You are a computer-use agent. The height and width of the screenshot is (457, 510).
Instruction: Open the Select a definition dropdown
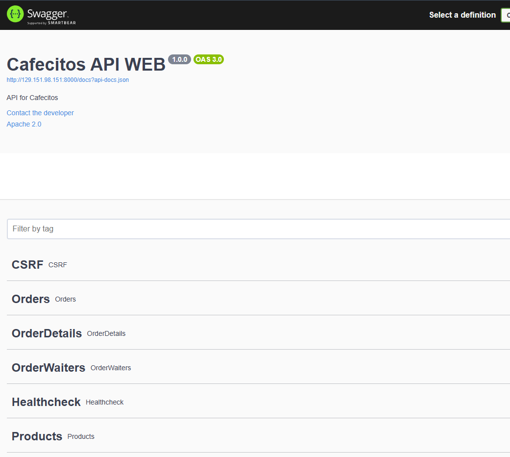click(x=505, y=15)
